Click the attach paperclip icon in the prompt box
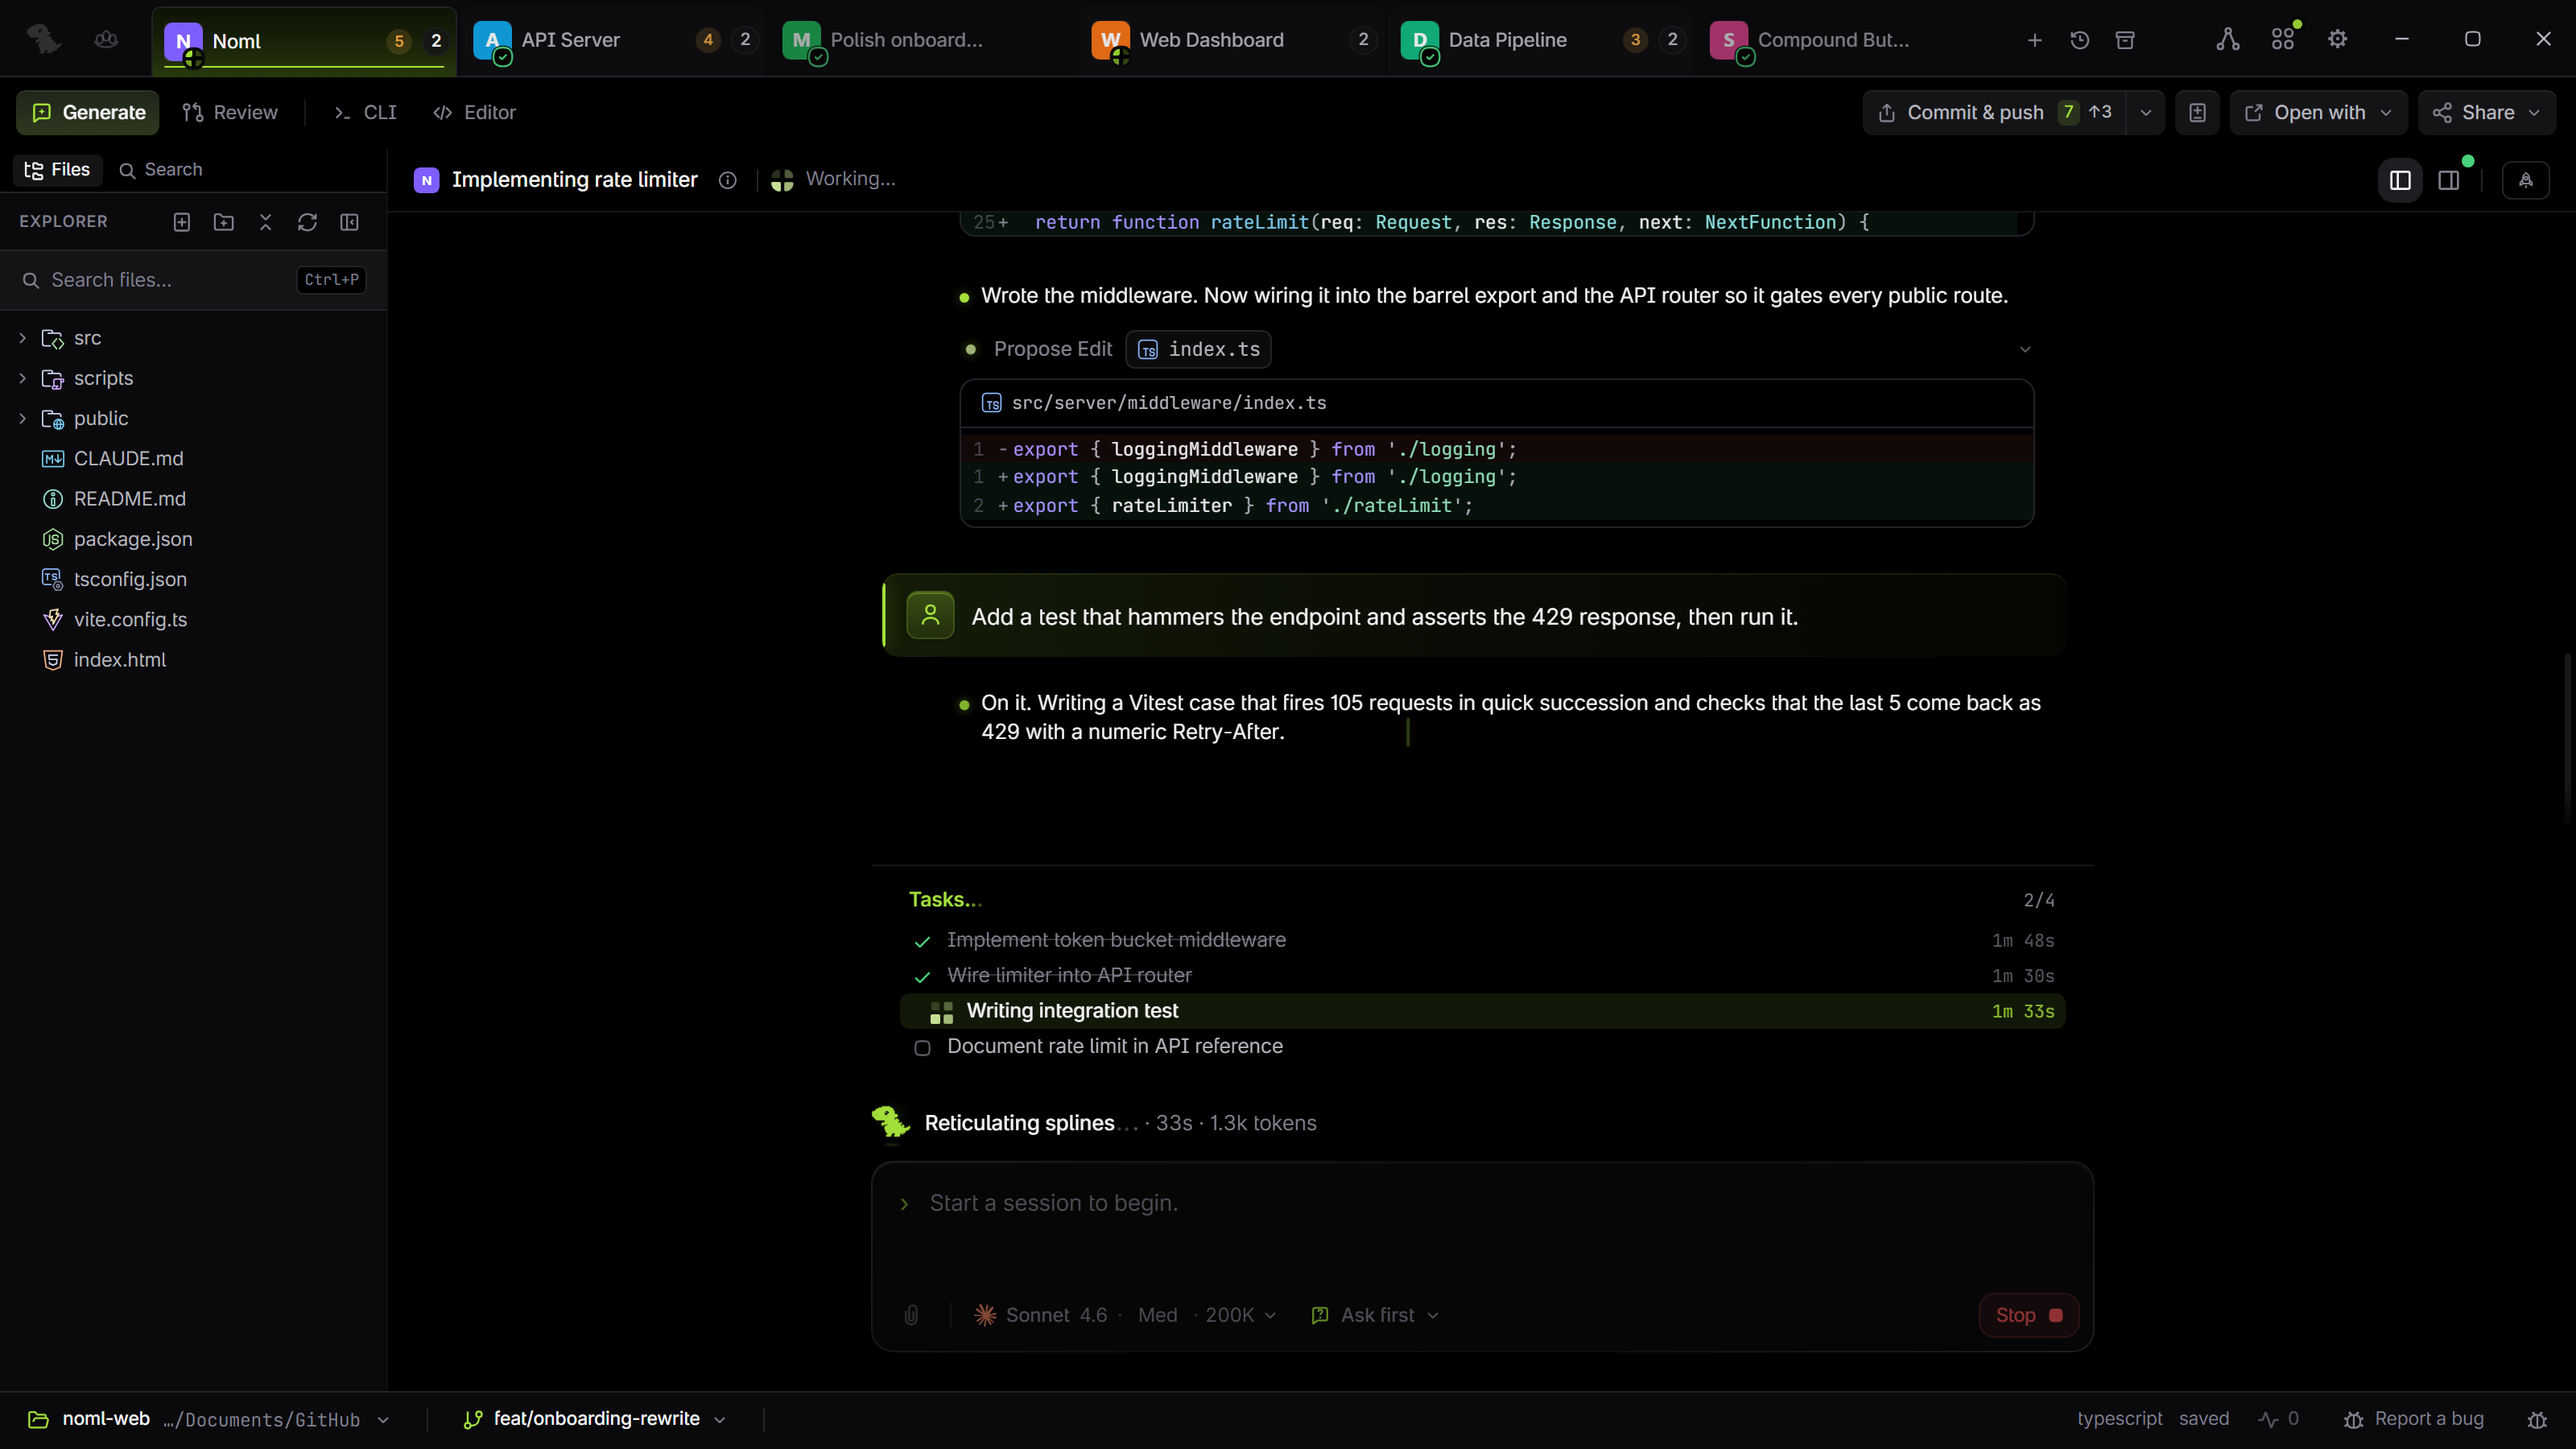Screen dimensions: 2576x1449 [x=911, y=1315]
